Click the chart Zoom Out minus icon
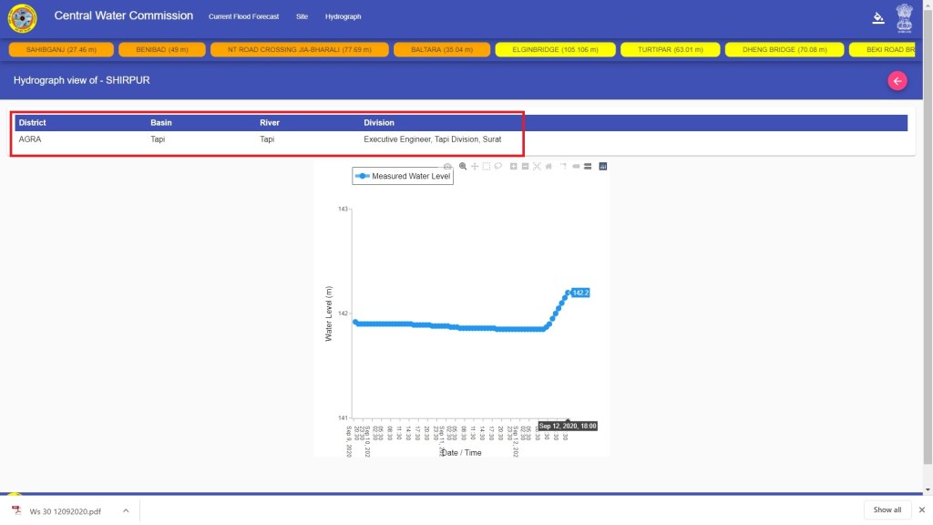This screenshot has height=525, width=933. coord(526,166)
